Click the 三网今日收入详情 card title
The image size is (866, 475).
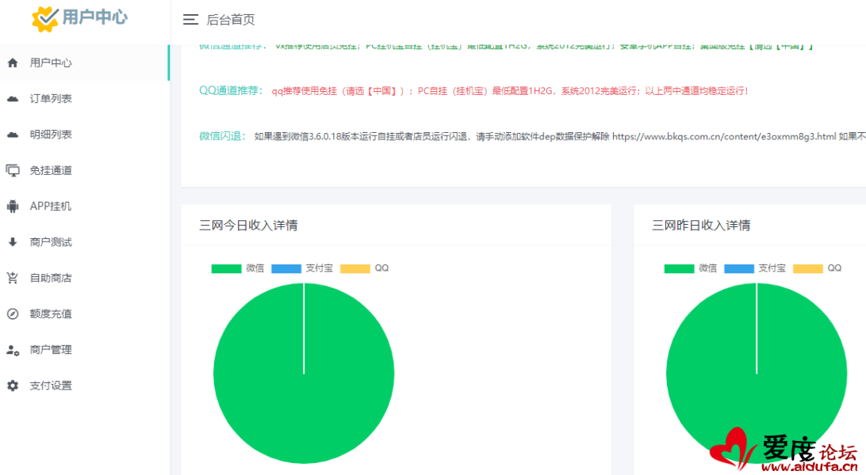[248, 225]
